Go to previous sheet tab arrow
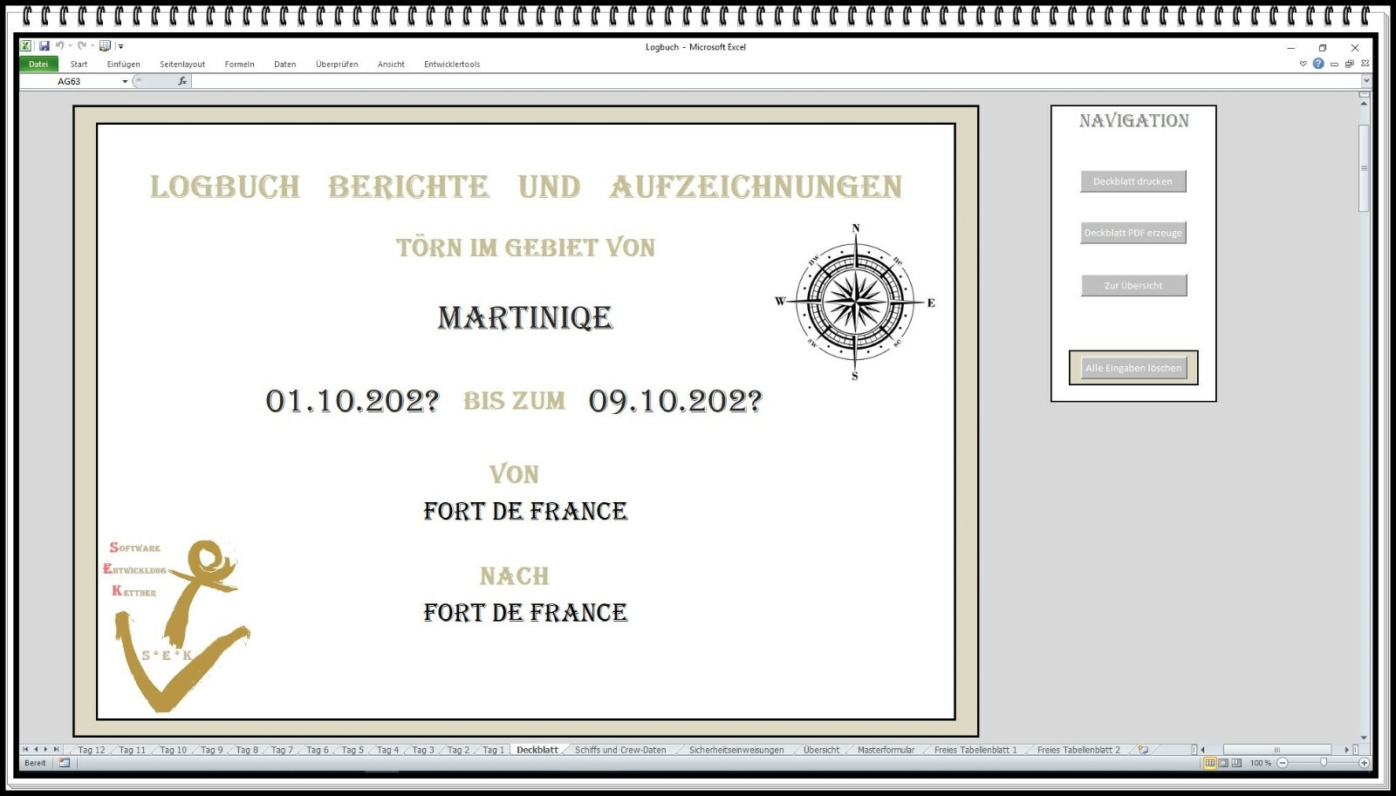Screen dimensions: 1396x796 (x=36, y=749)
